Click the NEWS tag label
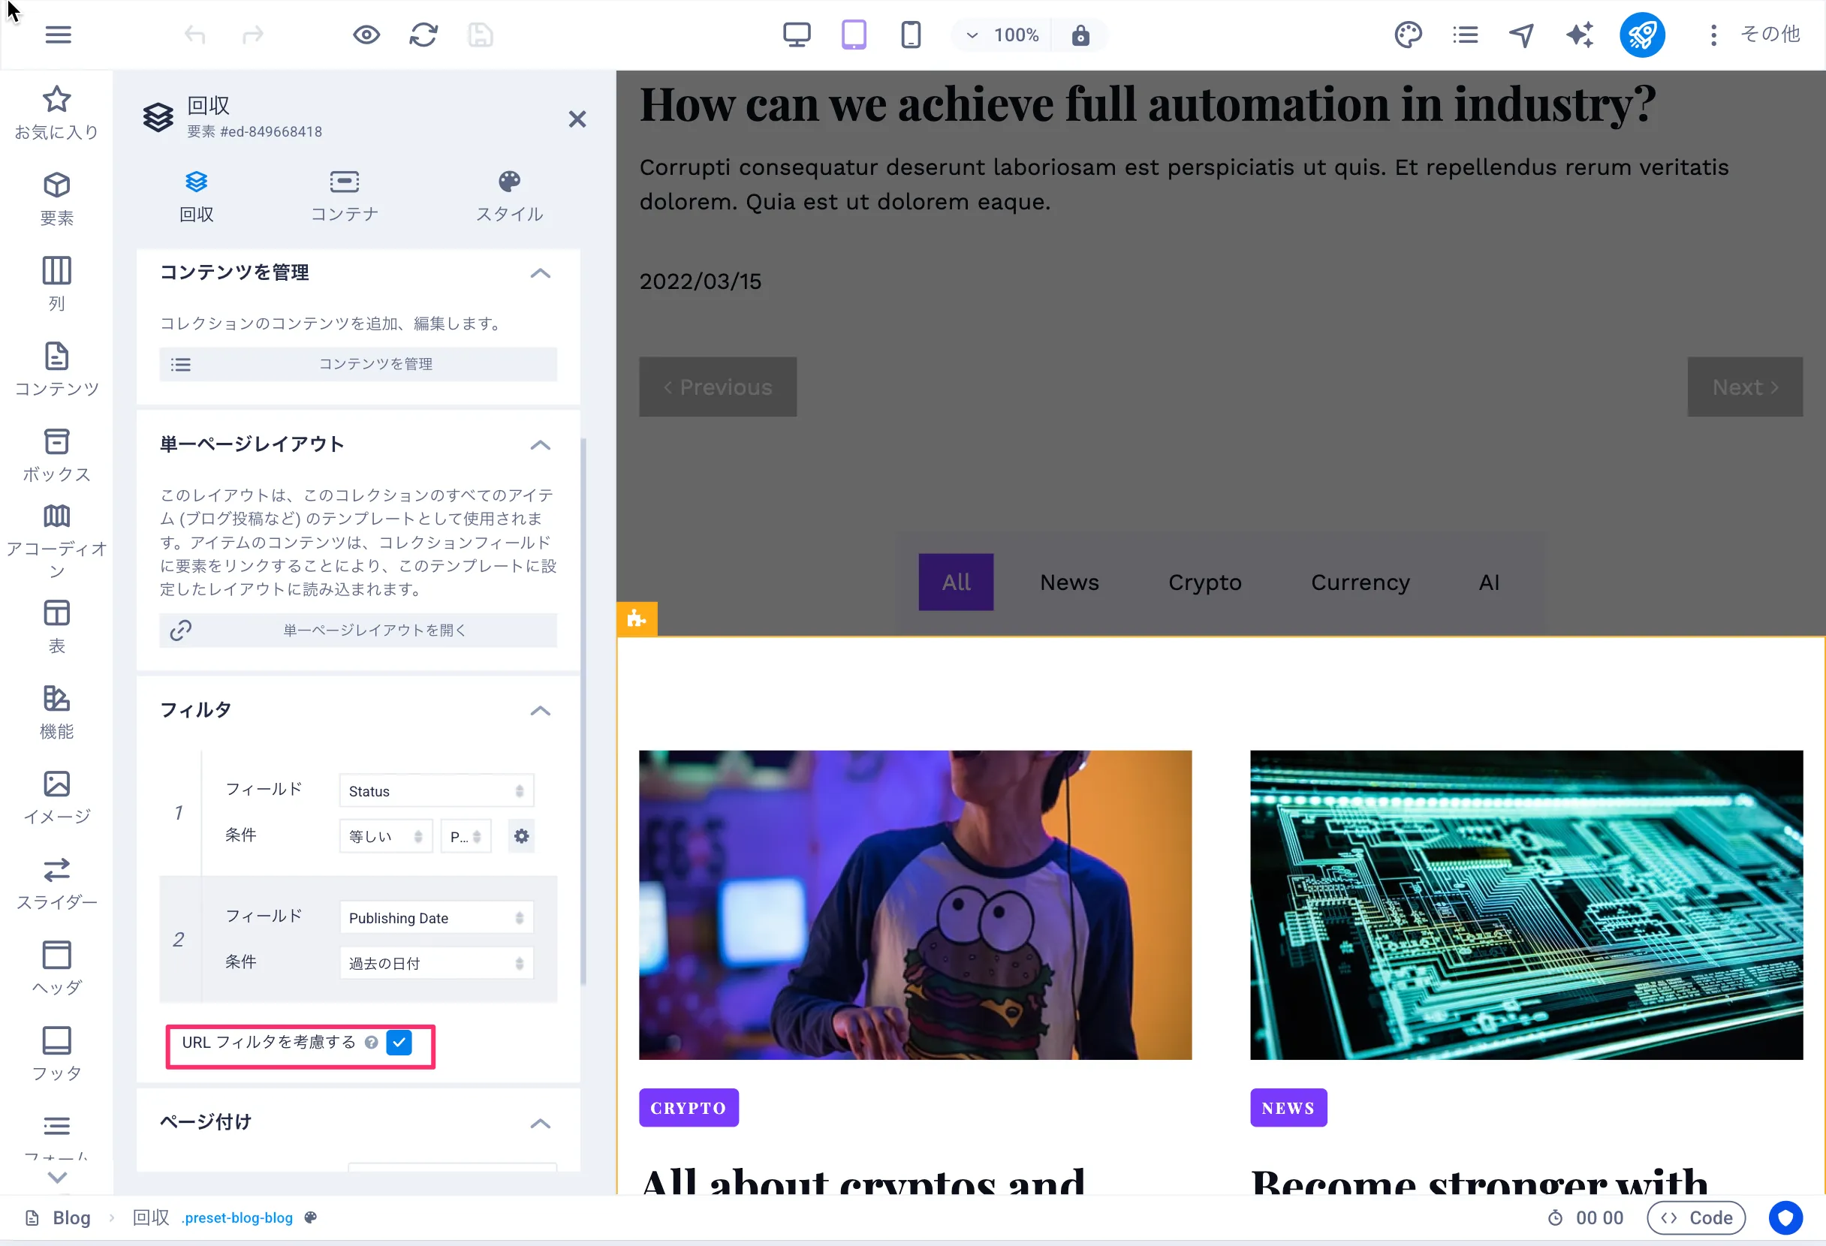The height and width of the screenshot is (1246, 1826). (x=1288, y=1109)
